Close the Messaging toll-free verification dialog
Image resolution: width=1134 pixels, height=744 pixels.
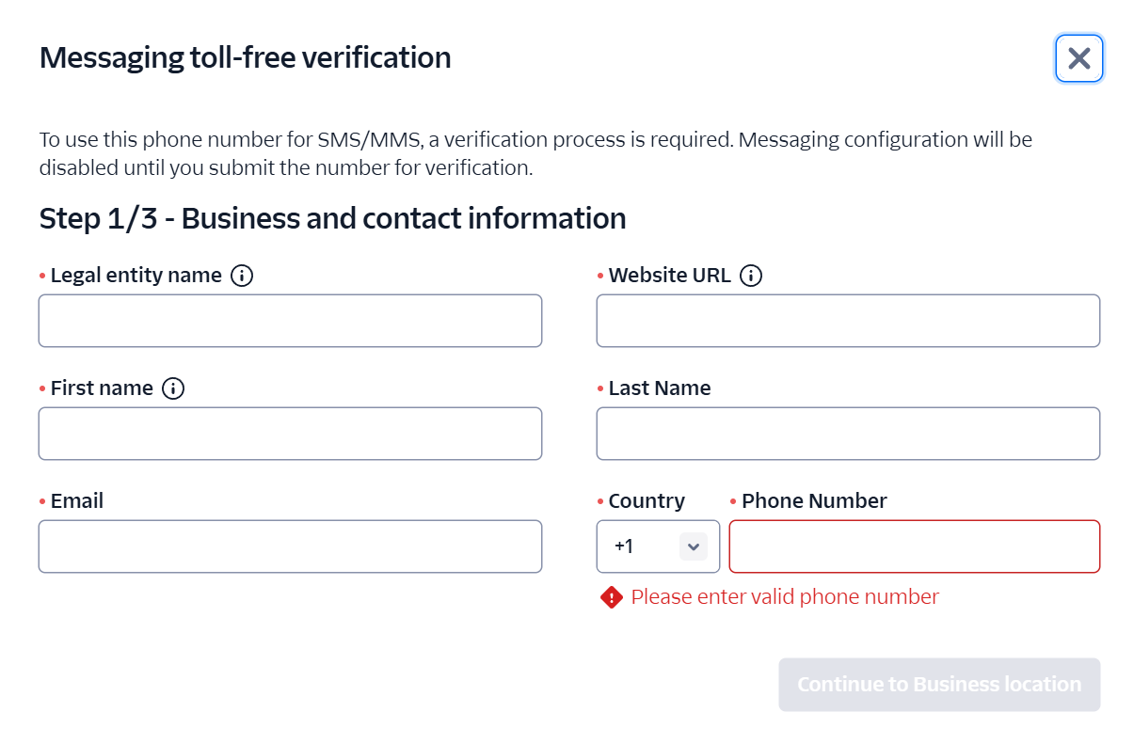tap(1078, 57)
